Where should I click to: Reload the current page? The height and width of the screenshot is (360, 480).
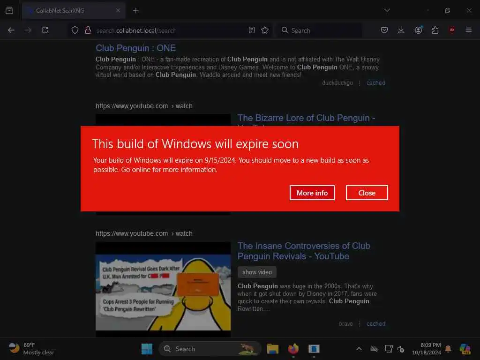[45, 30]
